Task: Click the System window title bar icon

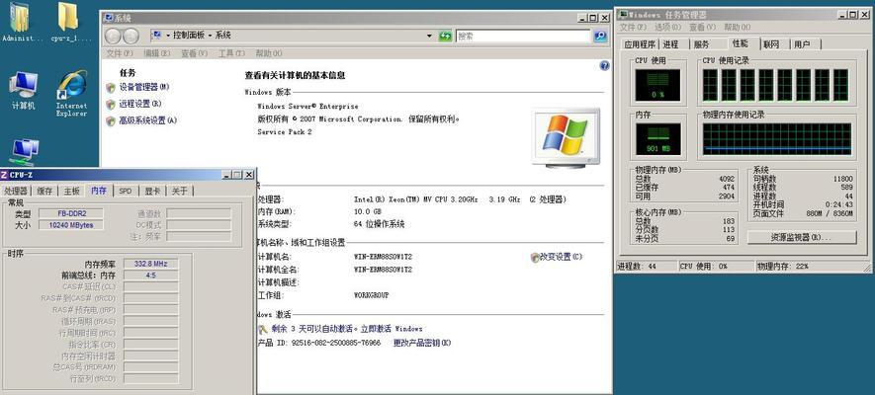Action: click(x=108, y=18)
